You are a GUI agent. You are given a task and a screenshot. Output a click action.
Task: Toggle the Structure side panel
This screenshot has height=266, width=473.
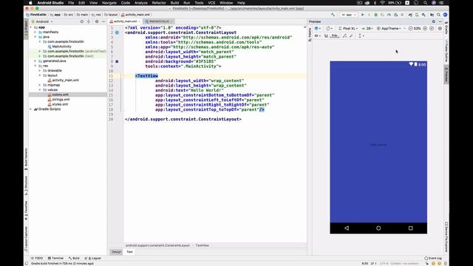point(26,185)
